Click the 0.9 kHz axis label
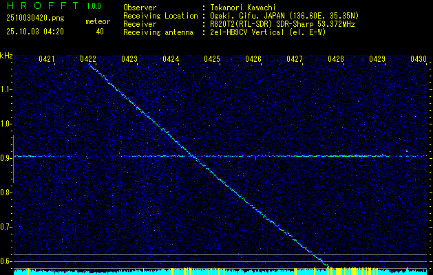 (x=6, y=158)
